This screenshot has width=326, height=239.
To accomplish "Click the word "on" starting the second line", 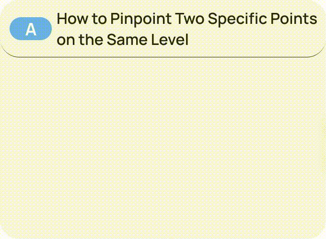I will [64, 39].
